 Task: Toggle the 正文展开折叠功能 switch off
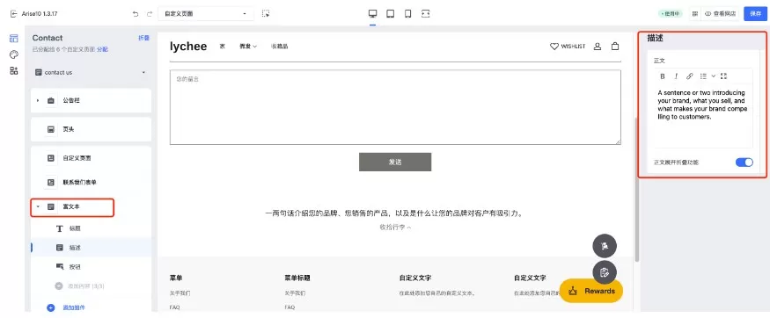(744, 163)
